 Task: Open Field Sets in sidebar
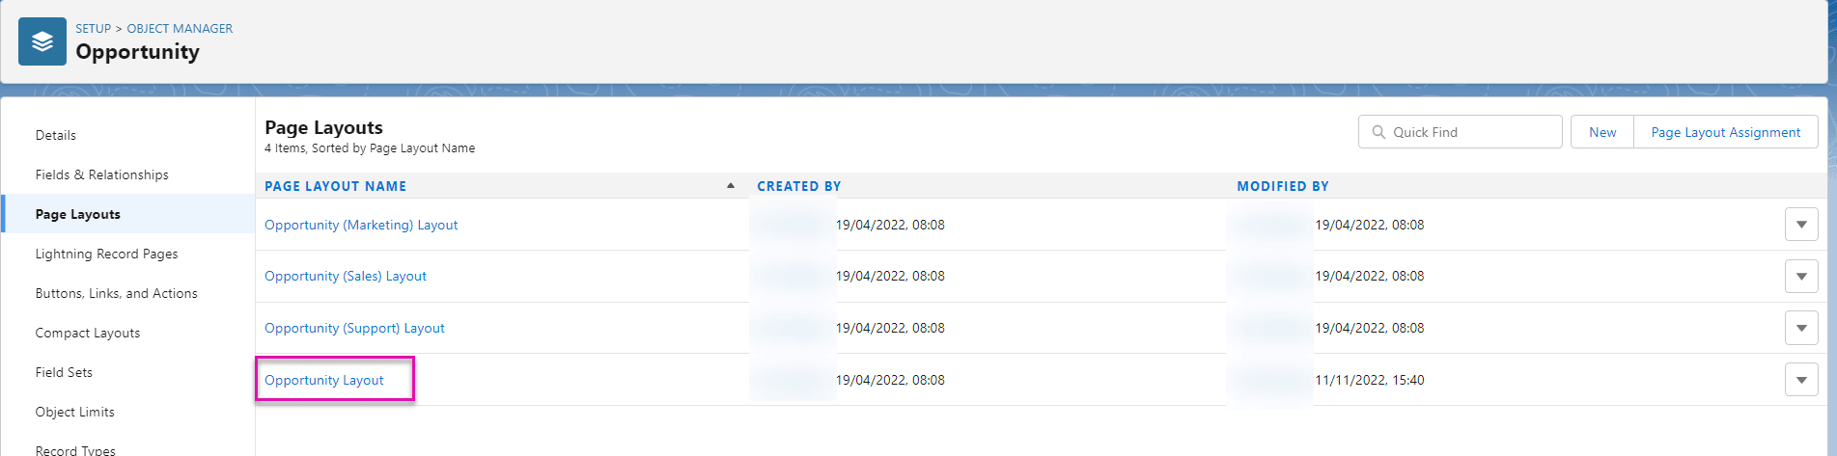point(64,372)
